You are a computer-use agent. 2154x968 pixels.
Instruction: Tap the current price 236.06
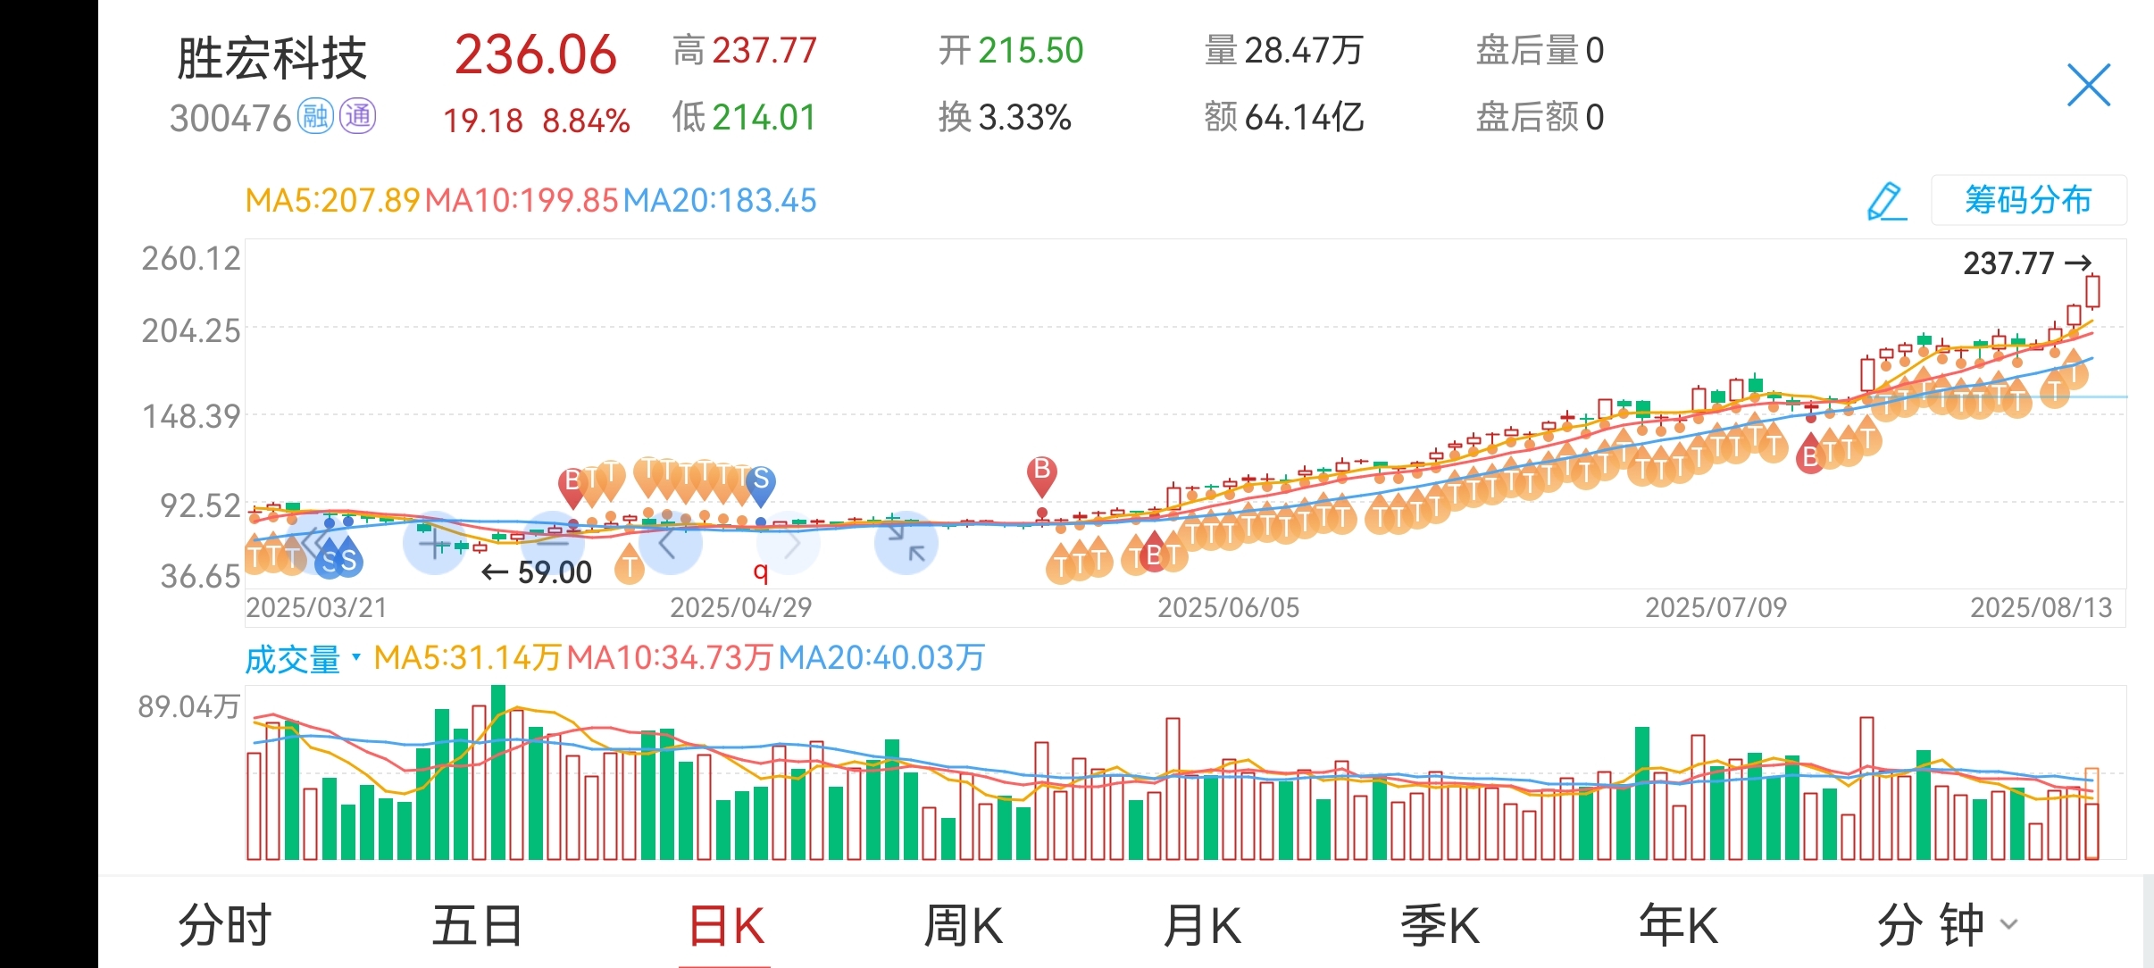[x=536, y=54]
